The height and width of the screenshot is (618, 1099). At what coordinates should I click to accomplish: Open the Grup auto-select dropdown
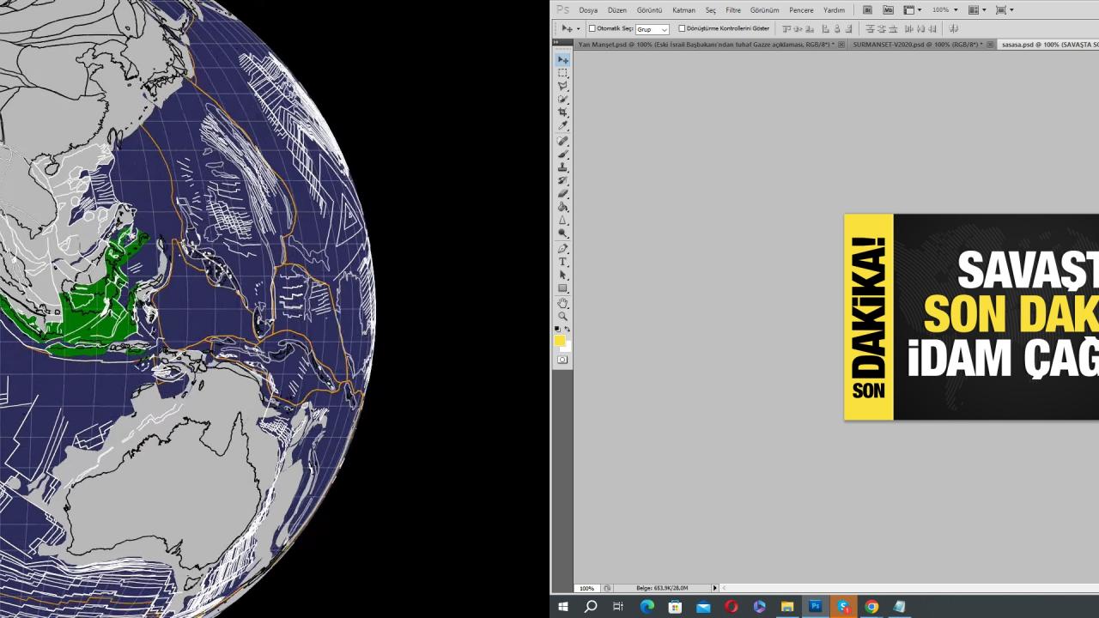652,29
